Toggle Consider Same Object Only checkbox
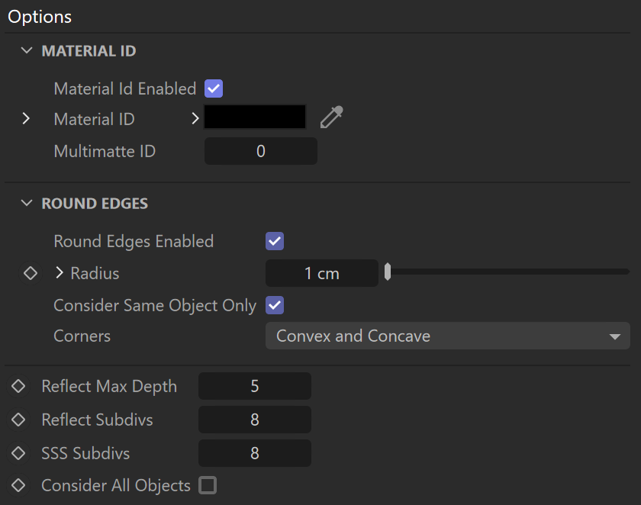The image size is (641, 505). coord(275,305)
